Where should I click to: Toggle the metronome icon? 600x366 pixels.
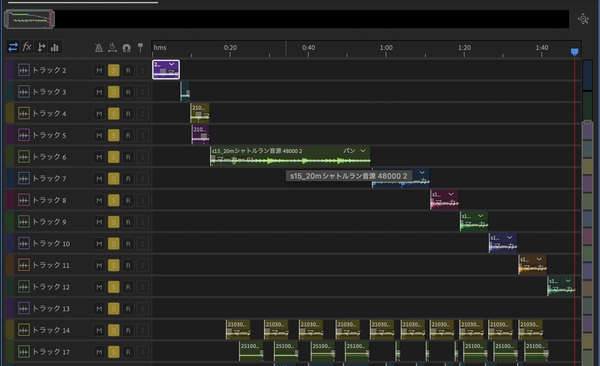[99, 48]
